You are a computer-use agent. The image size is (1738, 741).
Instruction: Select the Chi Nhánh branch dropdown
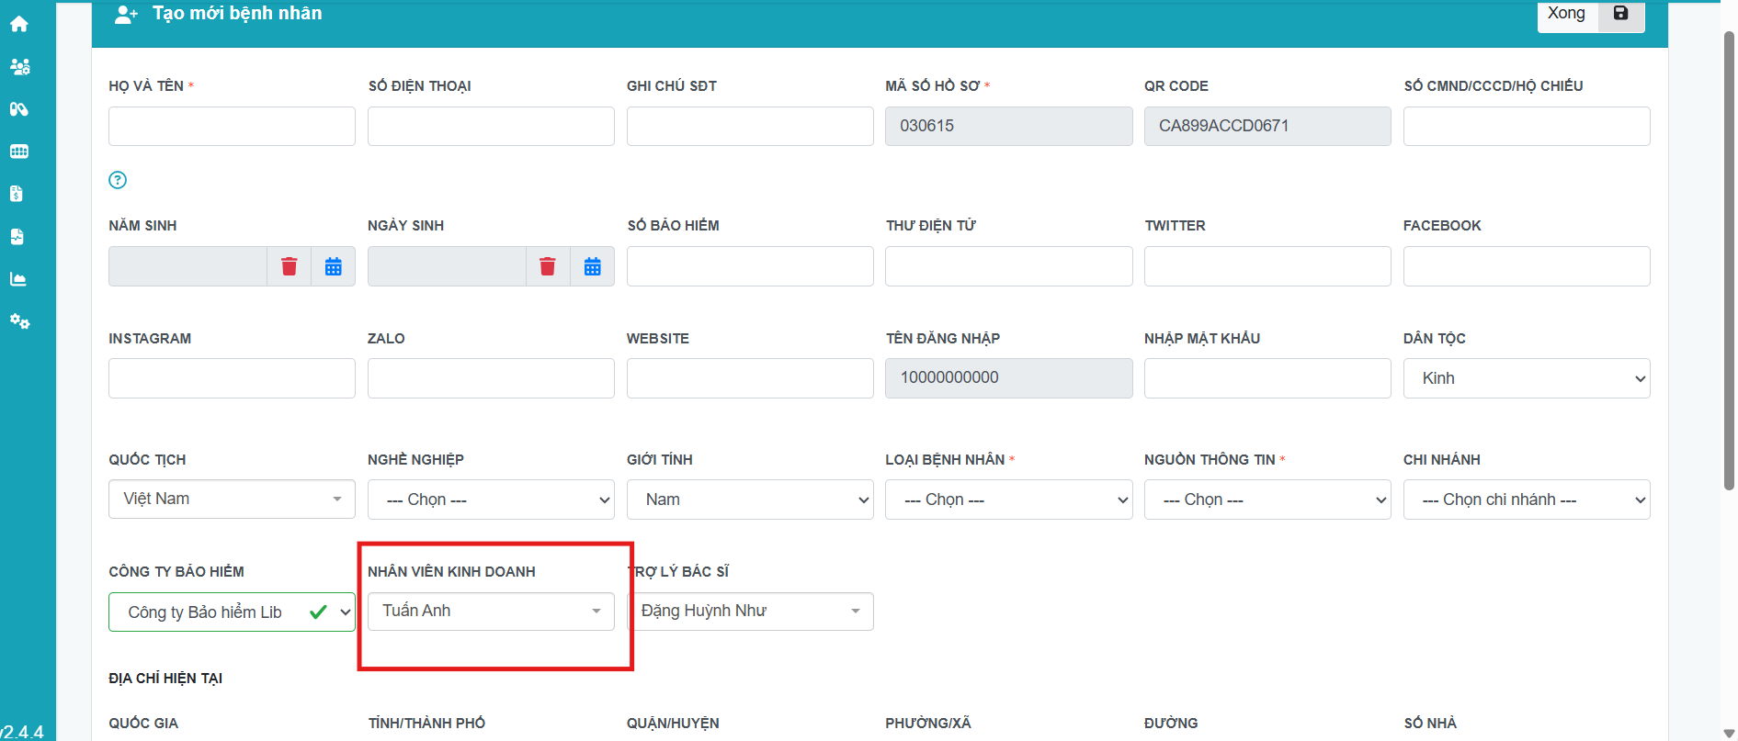click(1526, 500)
